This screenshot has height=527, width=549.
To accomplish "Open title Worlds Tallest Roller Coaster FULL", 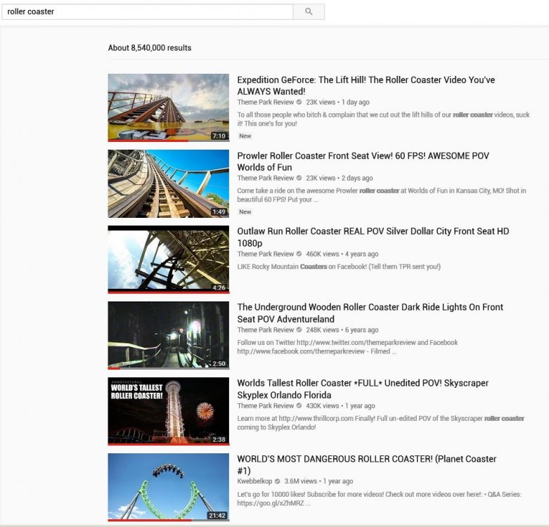I will 363,389.
